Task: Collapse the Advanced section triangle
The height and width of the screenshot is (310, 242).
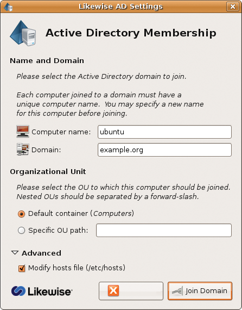Action: (x=15, y=253)
